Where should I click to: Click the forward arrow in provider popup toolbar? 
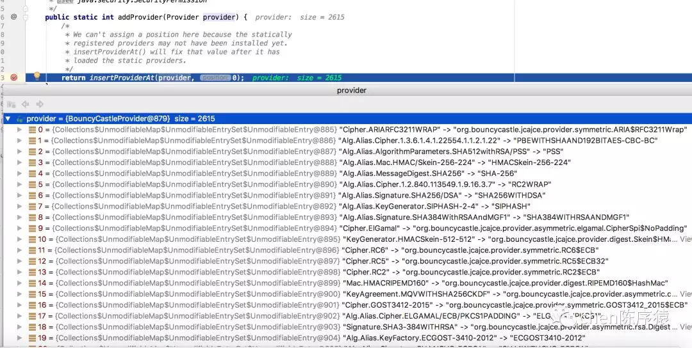[x=40, y=104]
